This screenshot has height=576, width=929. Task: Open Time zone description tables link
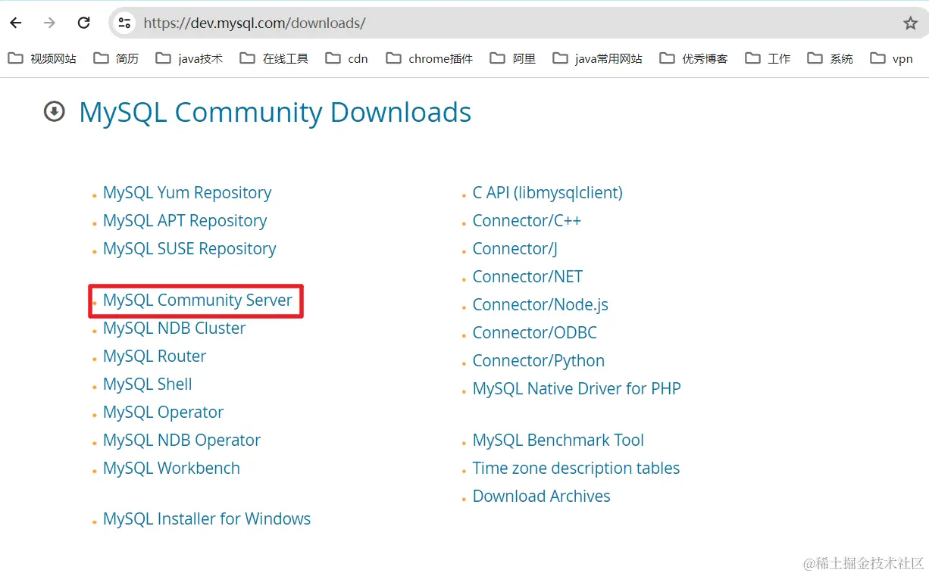tap(577, 469)
